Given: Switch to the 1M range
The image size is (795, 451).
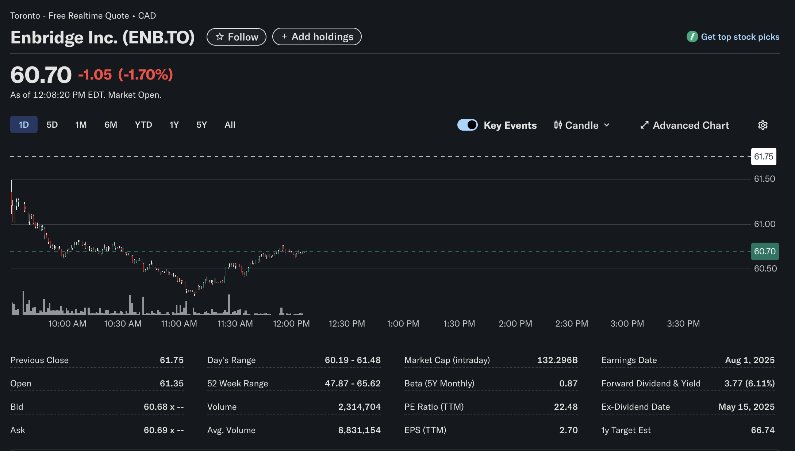Looking at the screenshot, I should click(x=81, y=125).
